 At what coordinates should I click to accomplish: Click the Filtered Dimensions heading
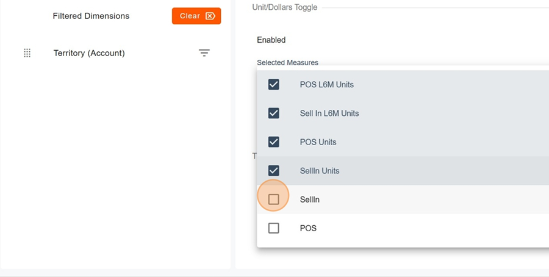pos(91,16)
